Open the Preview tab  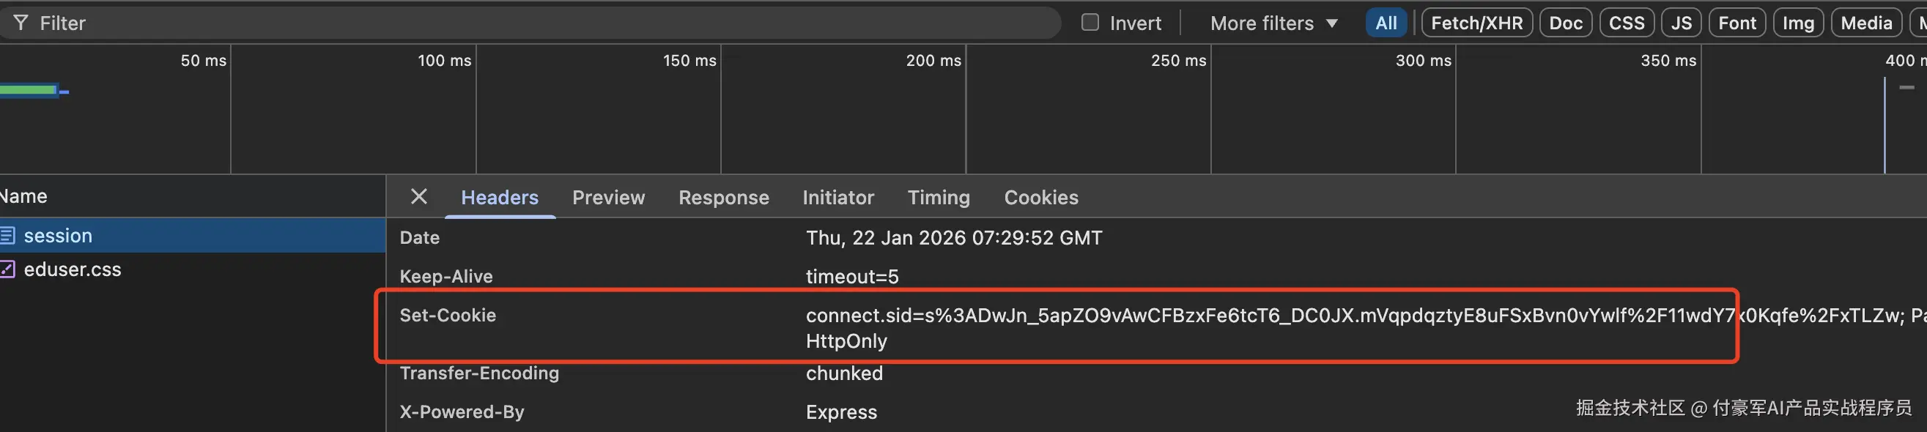click(608, 197)
